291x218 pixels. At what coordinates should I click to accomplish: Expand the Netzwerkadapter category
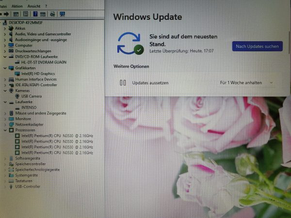click(5, 125)
